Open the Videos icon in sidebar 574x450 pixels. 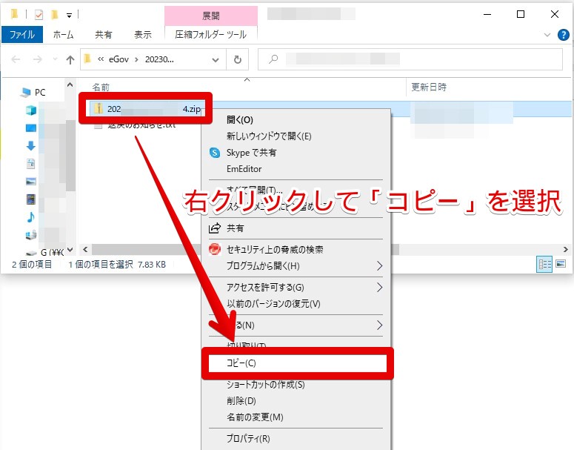pos(31,199)
